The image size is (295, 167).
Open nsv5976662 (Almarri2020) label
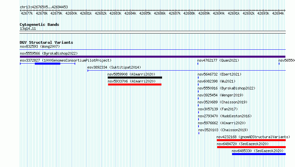coord(222,123)
